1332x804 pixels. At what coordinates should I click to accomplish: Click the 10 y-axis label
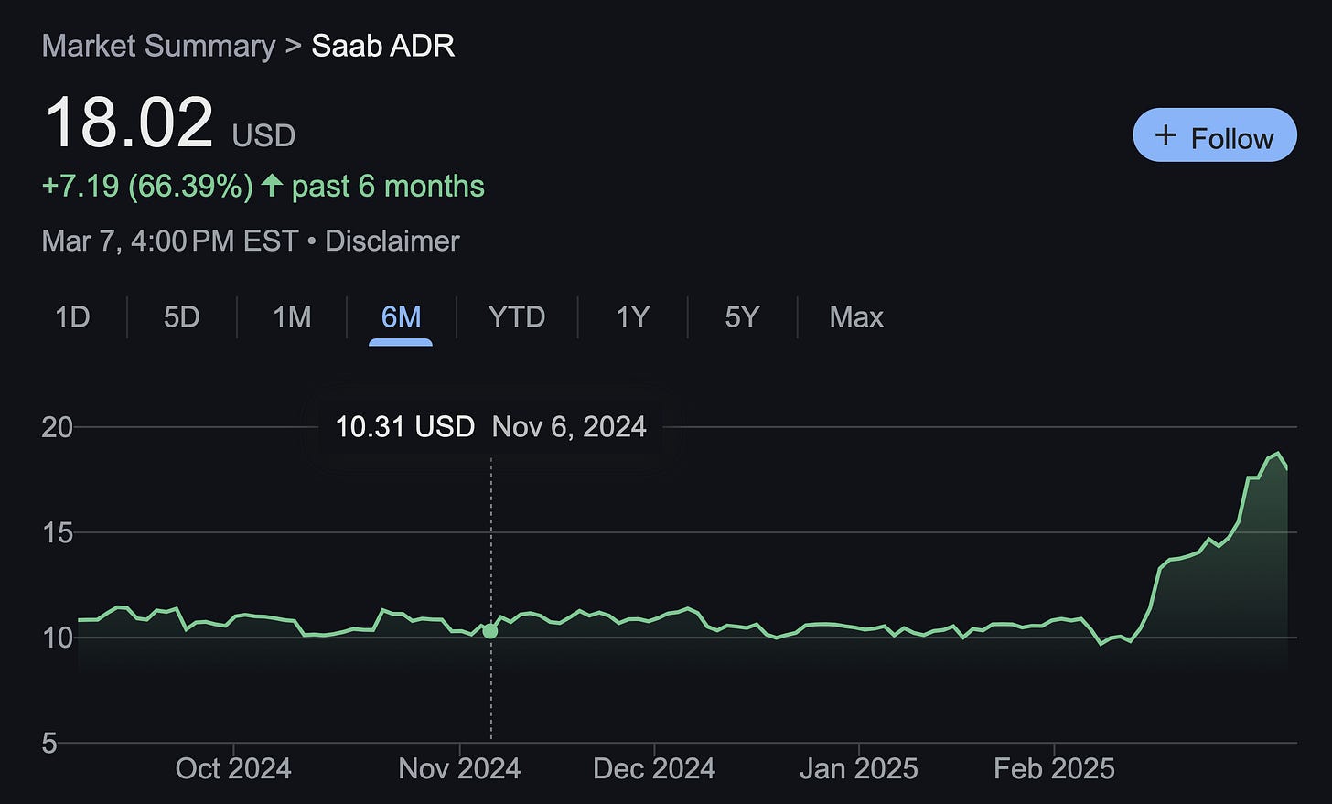(x=58, y=638)
